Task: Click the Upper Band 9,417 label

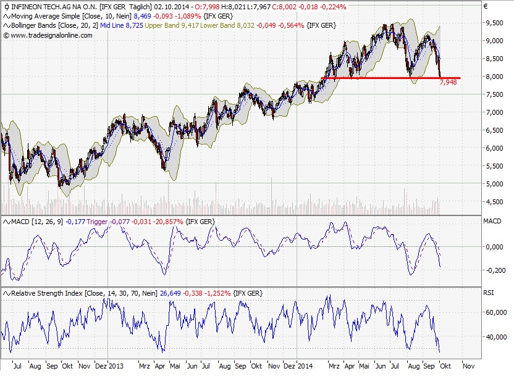Action: point(172,25)
